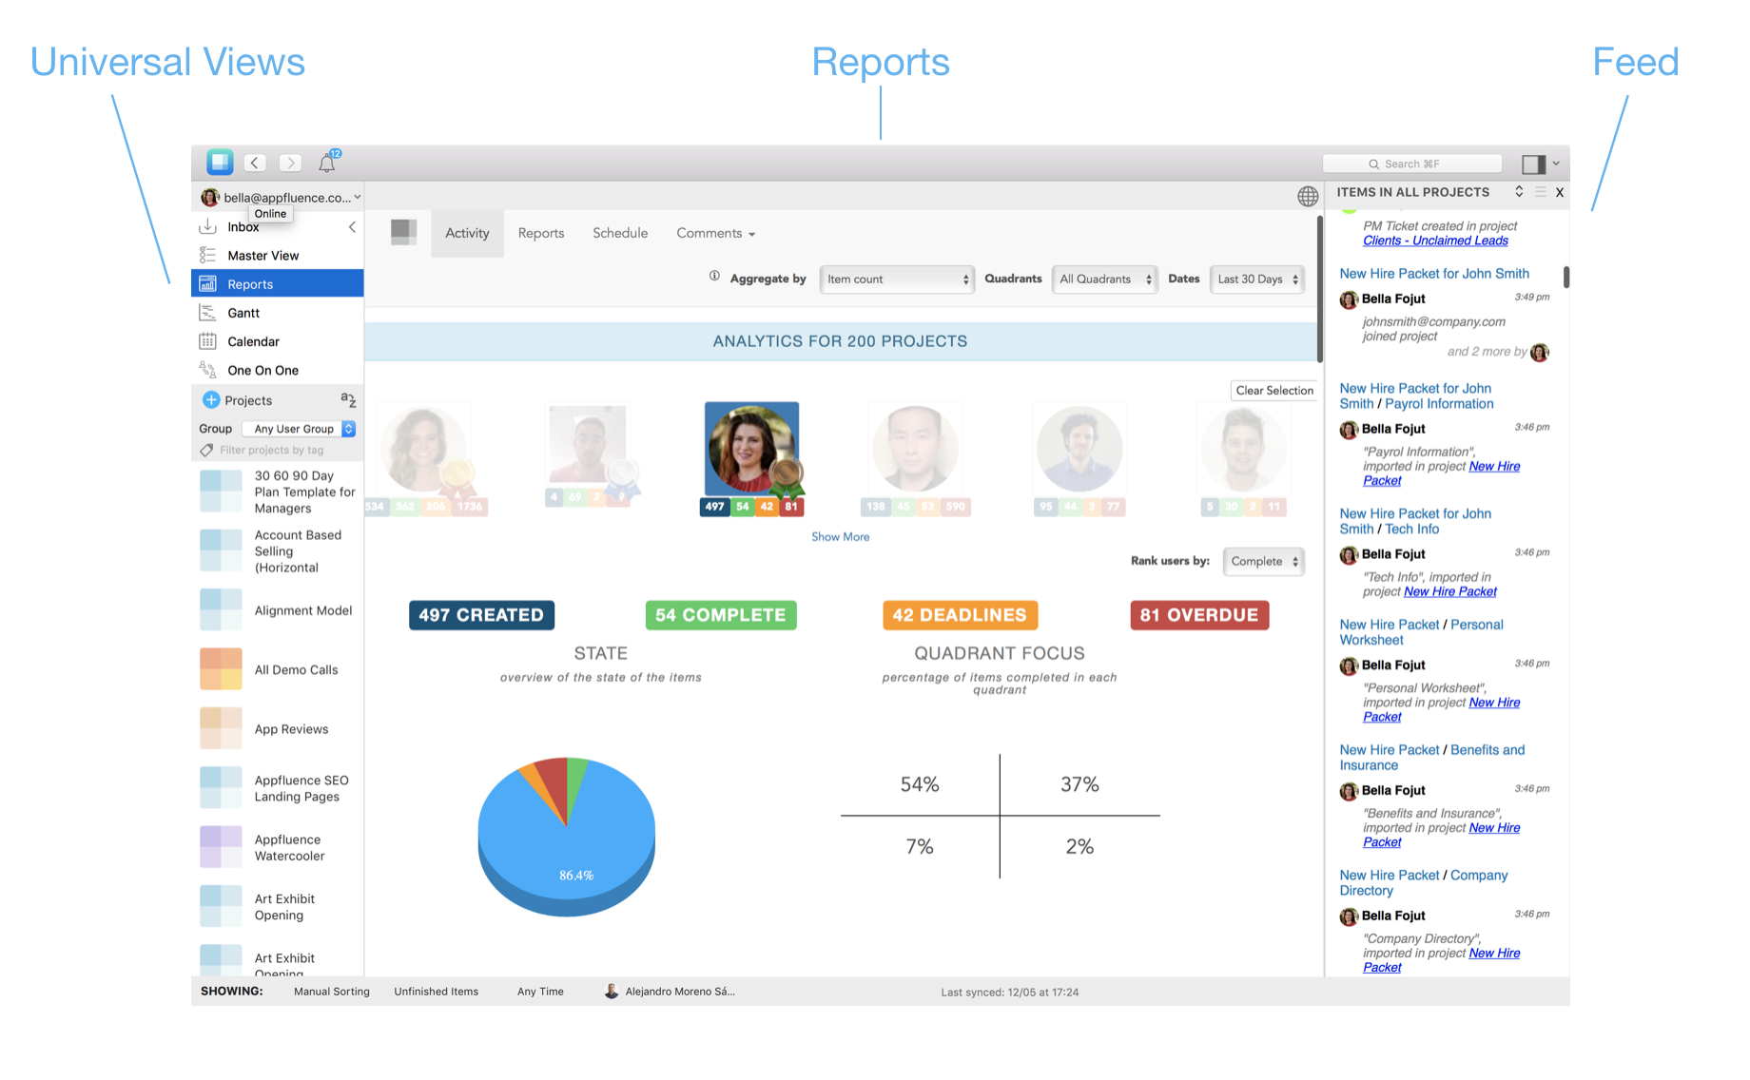Click the Search field in the toolbar

coord(1412,164)
